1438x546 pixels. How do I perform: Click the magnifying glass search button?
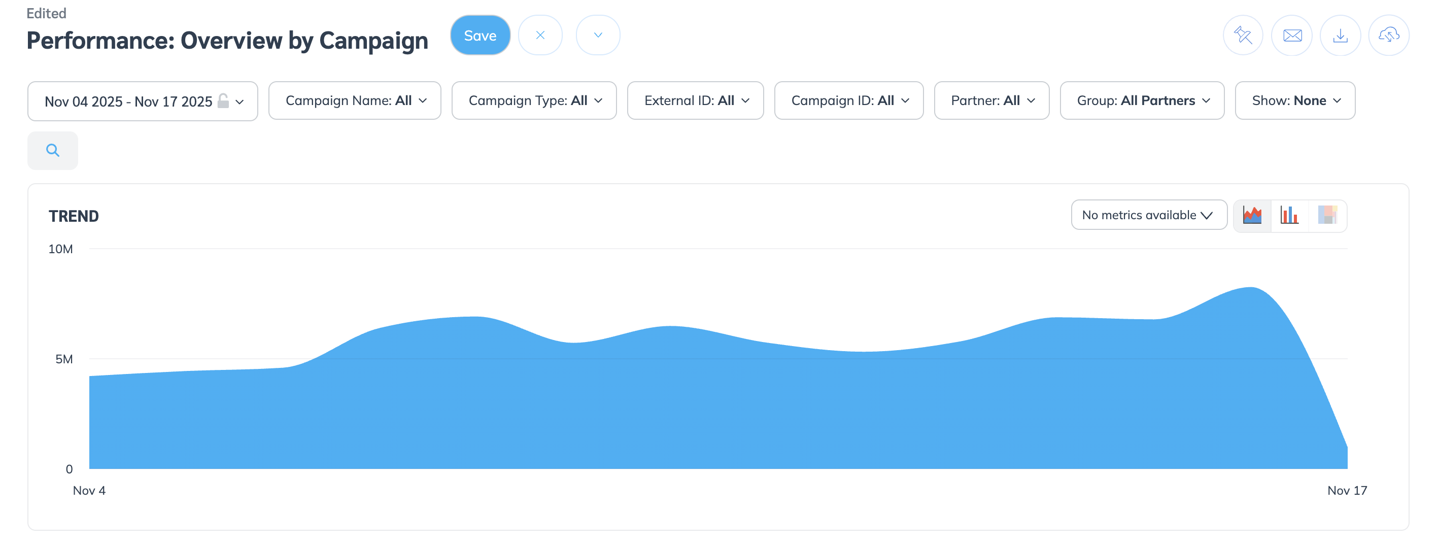(x=53, y=150)
